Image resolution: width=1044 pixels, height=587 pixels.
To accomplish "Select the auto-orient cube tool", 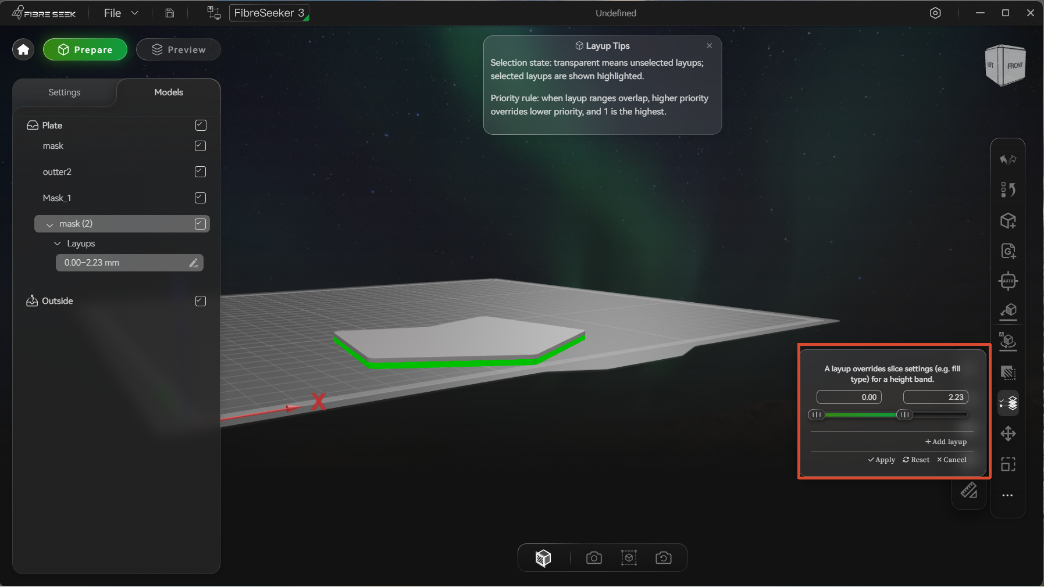I will (x=1008, y=342).
